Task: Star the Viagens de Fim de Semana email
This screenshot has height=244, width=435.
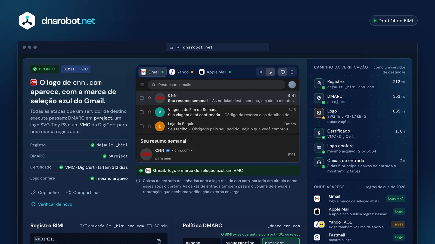Action: 150,112
